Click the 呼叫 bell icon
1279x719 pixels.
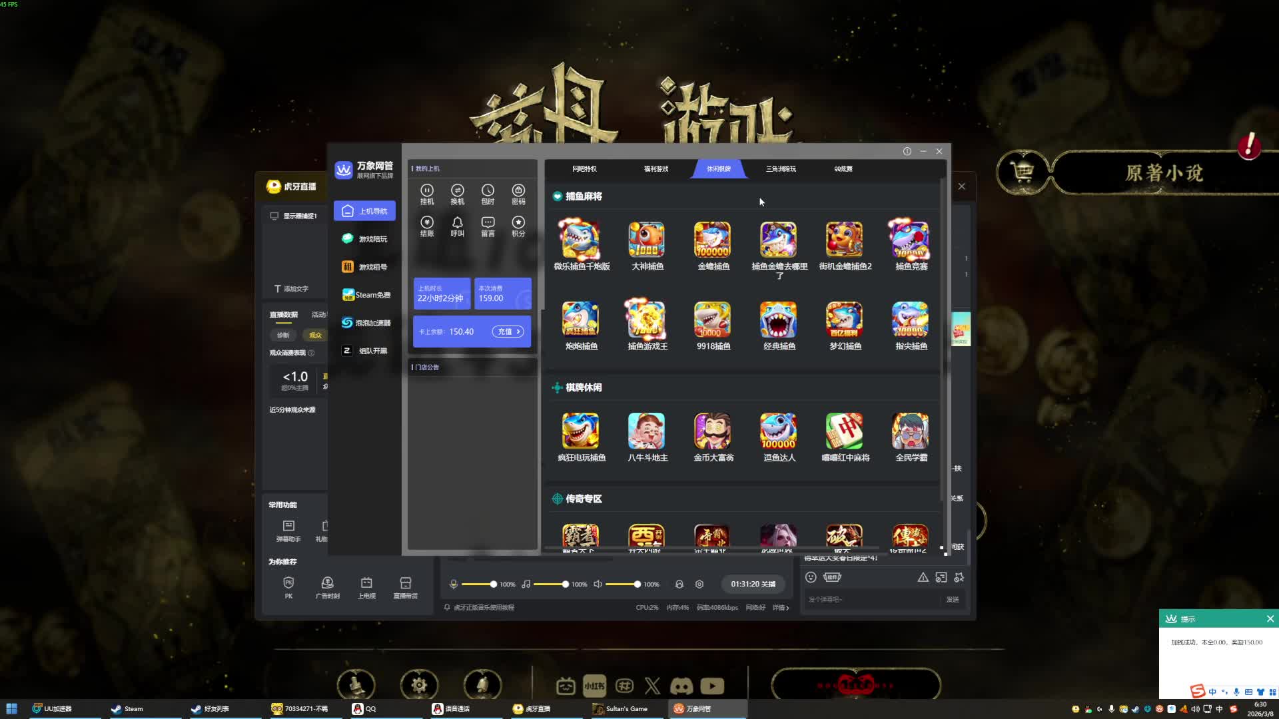(x=457, y=222)
